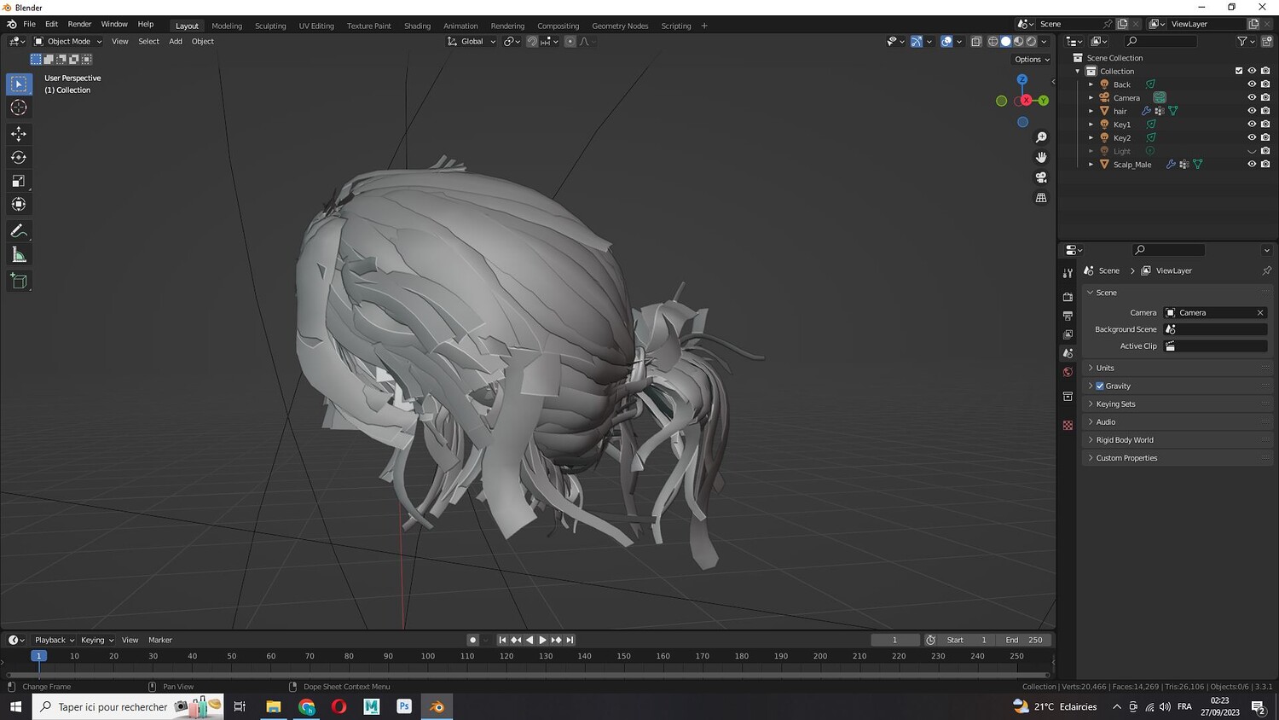Expand the Keying Sets panel
1279x720 pixels.
[1177, 404]
